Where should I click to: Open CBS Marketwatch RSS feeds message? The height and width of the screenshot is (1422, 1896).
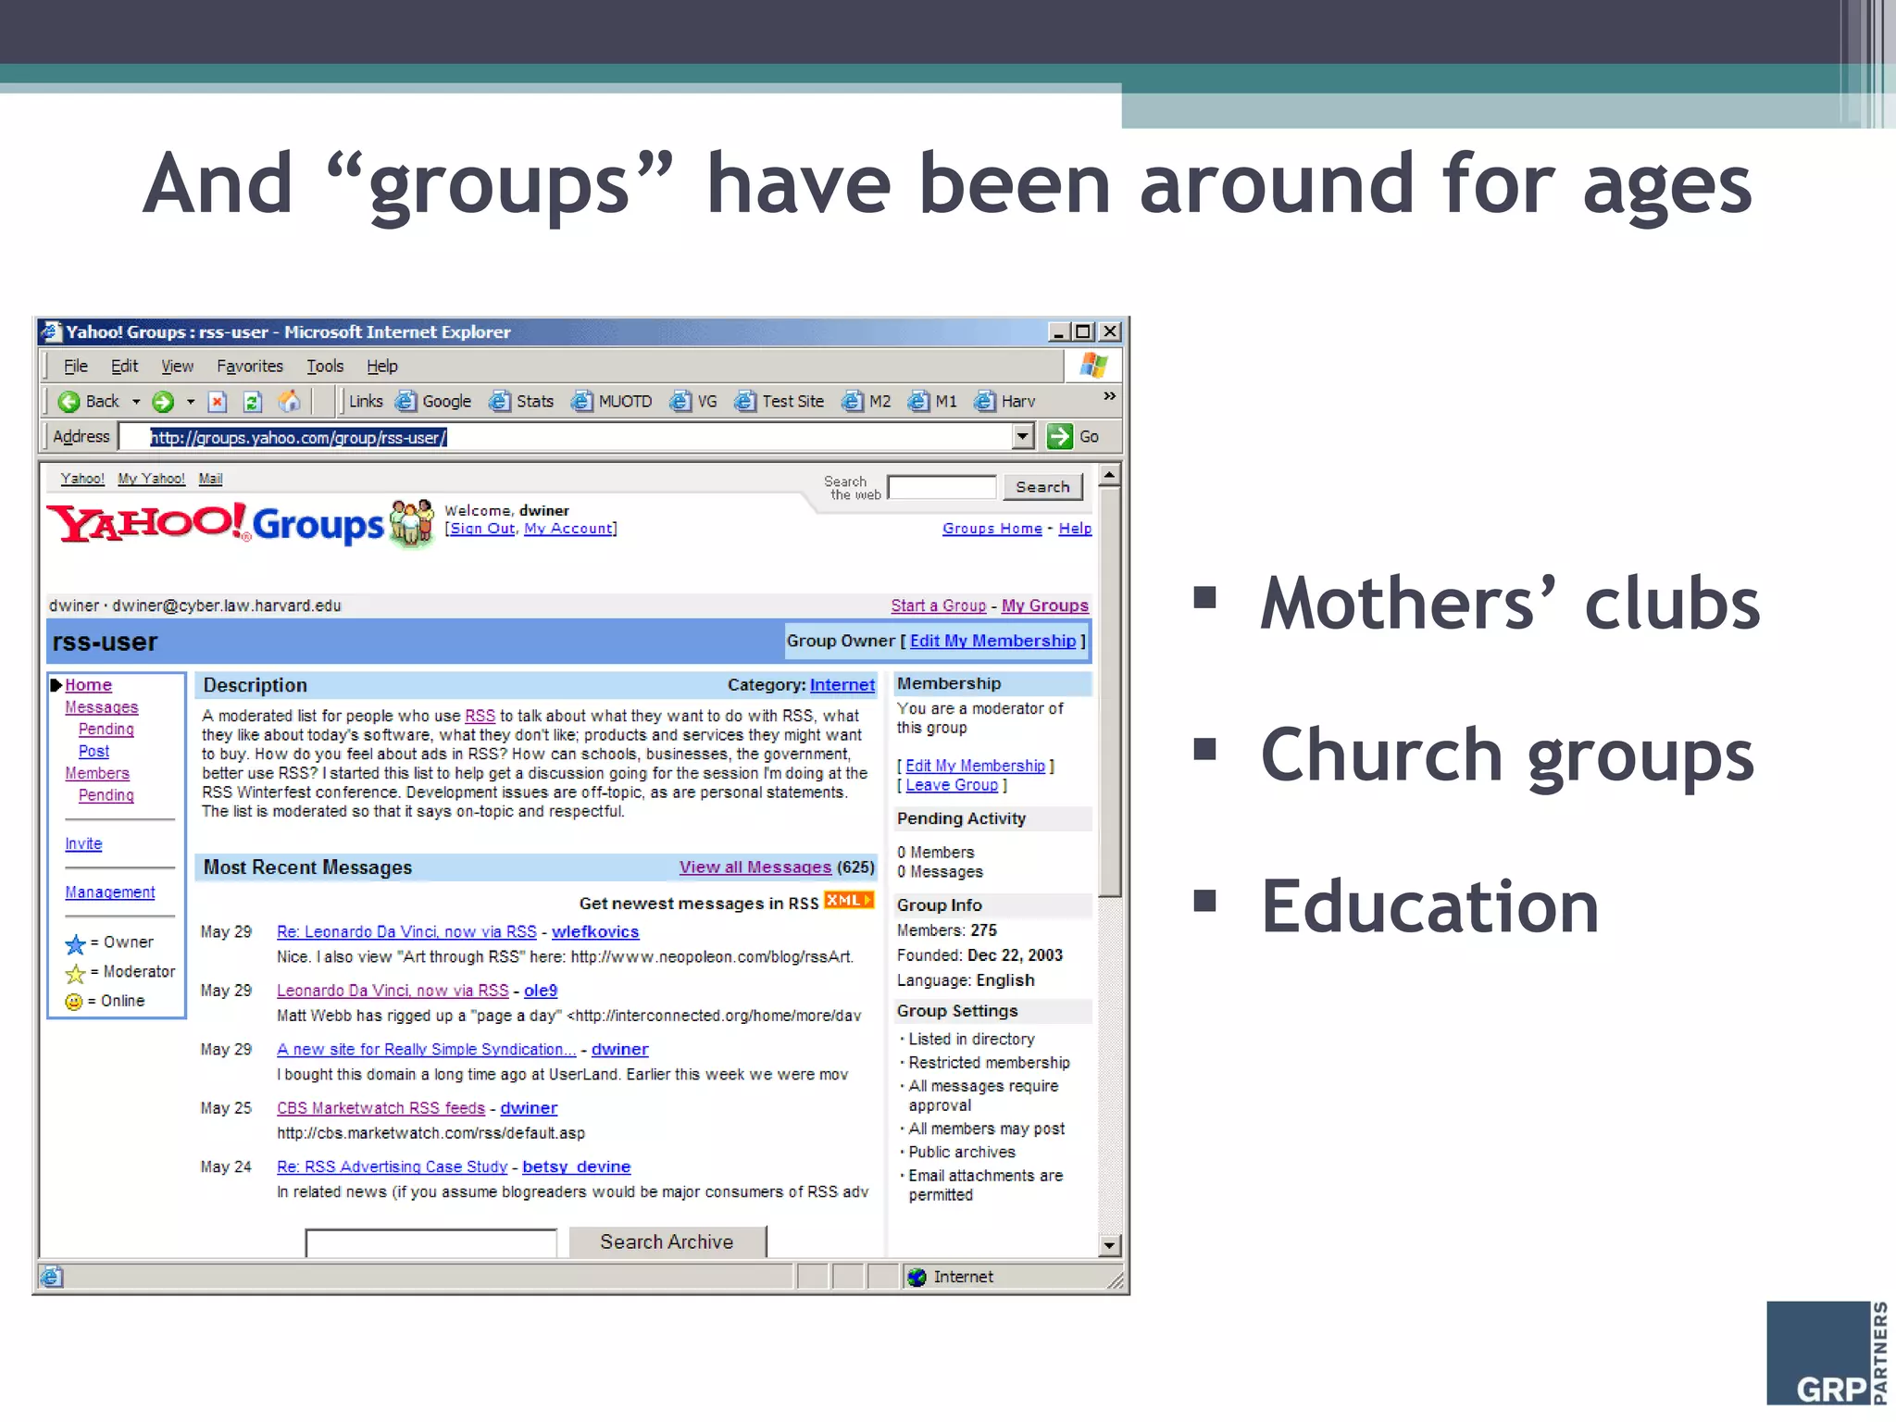click(380, 1108)
